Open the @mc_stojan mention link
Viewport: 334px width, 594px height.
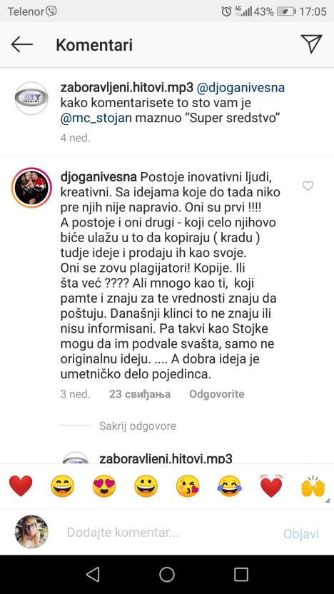tap(96, 118)
